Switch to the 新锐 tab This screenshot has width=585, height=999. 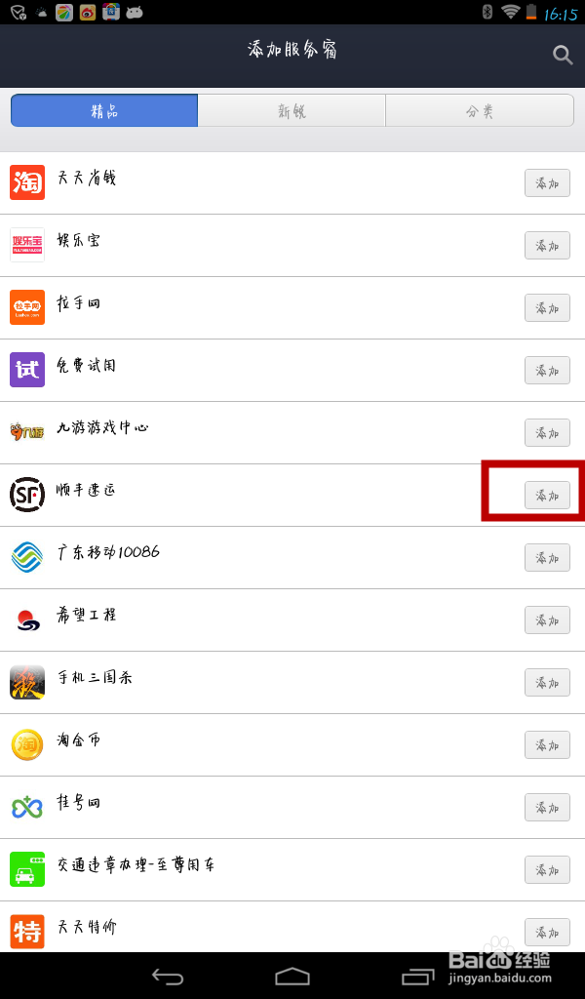coord(292,111)
